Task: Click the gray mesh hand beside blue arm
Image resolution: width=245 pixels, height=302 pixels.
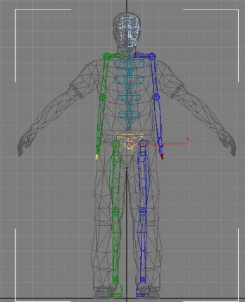Action: [x=229, y=146]
